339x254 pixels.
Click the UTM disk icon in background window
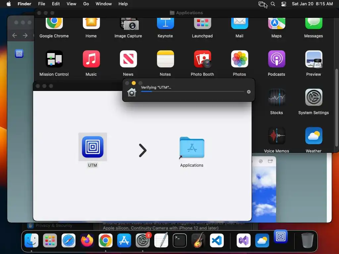19,54
